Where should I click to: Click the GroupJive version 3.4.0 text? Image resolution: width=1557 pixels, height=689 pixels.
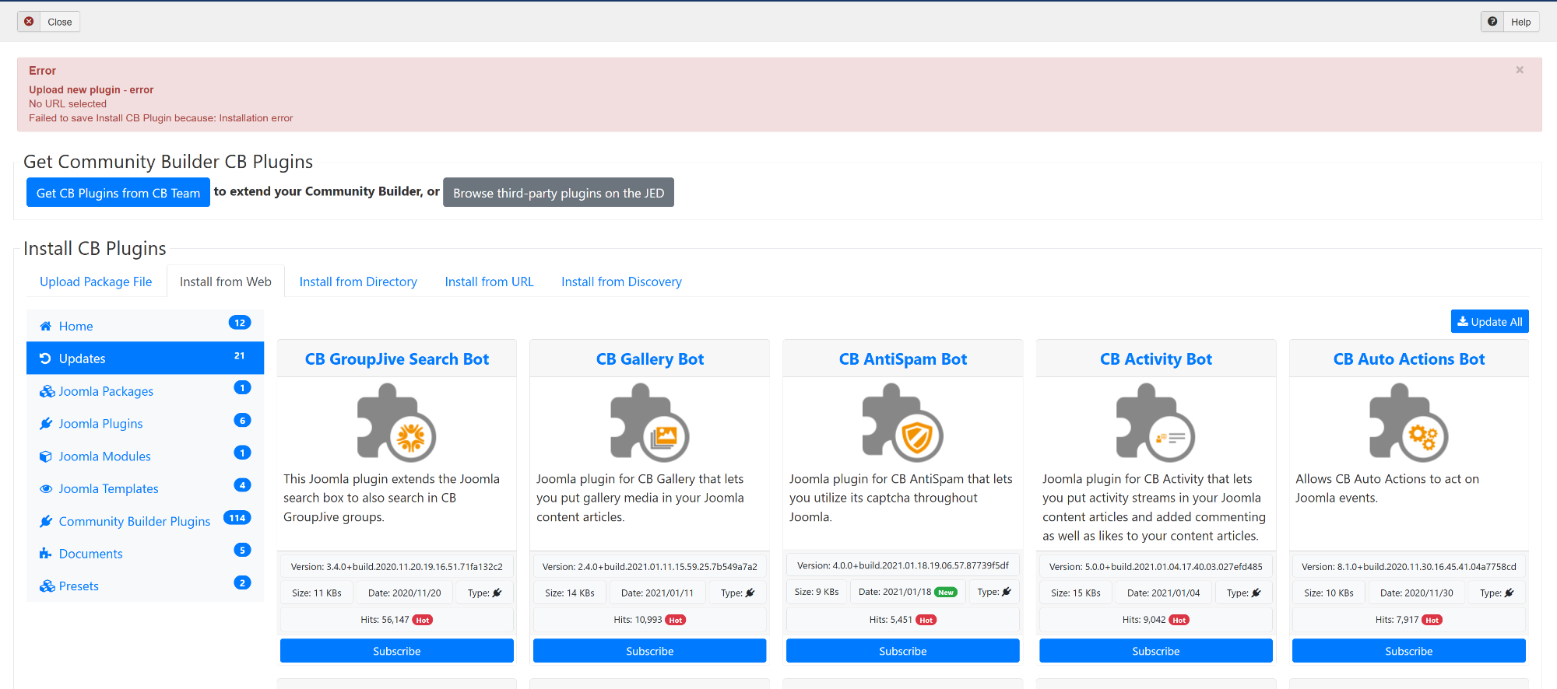click(x=396, y=567)
